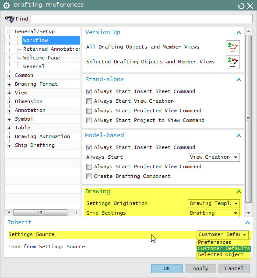Open the Grid Settings dropdown

coord(214,213)
